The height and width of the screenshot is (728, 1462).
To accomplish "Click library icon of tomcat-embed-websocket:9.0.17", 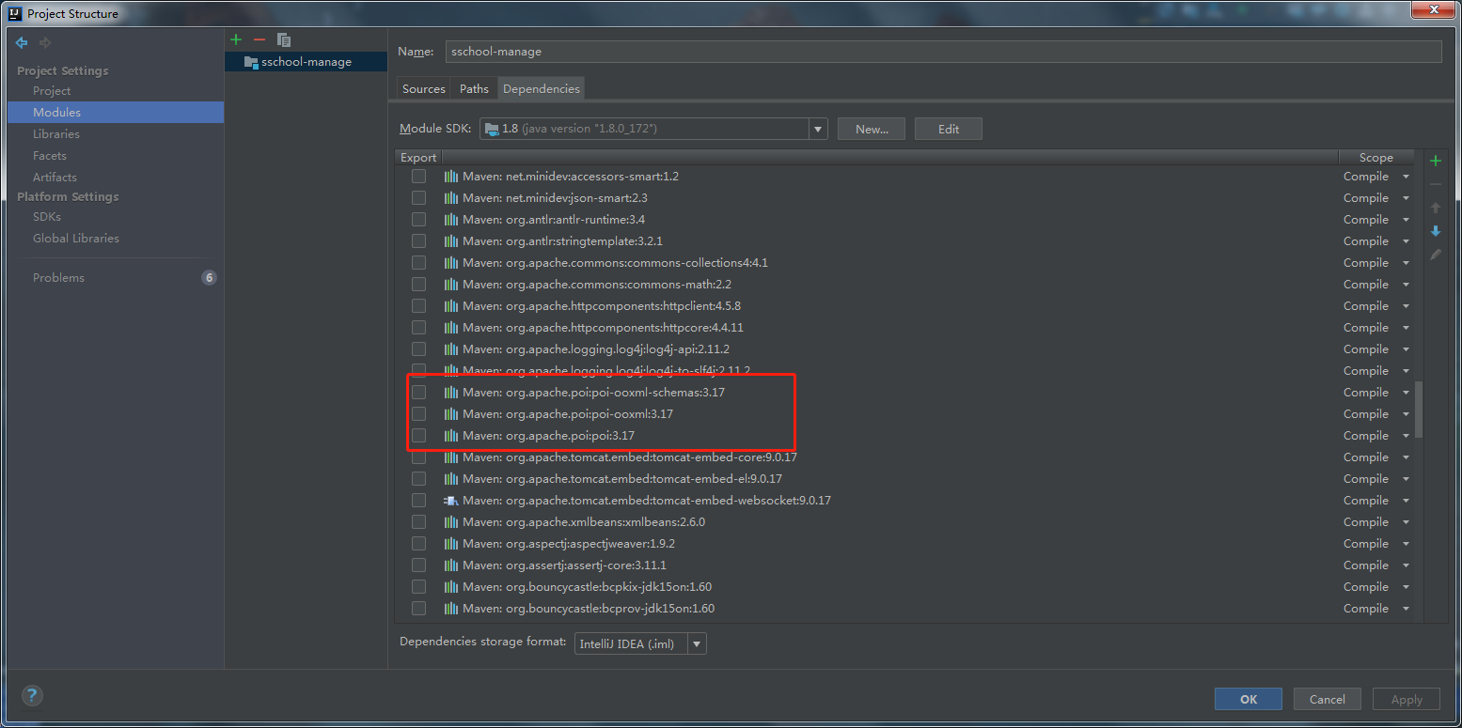I will 450,501.
